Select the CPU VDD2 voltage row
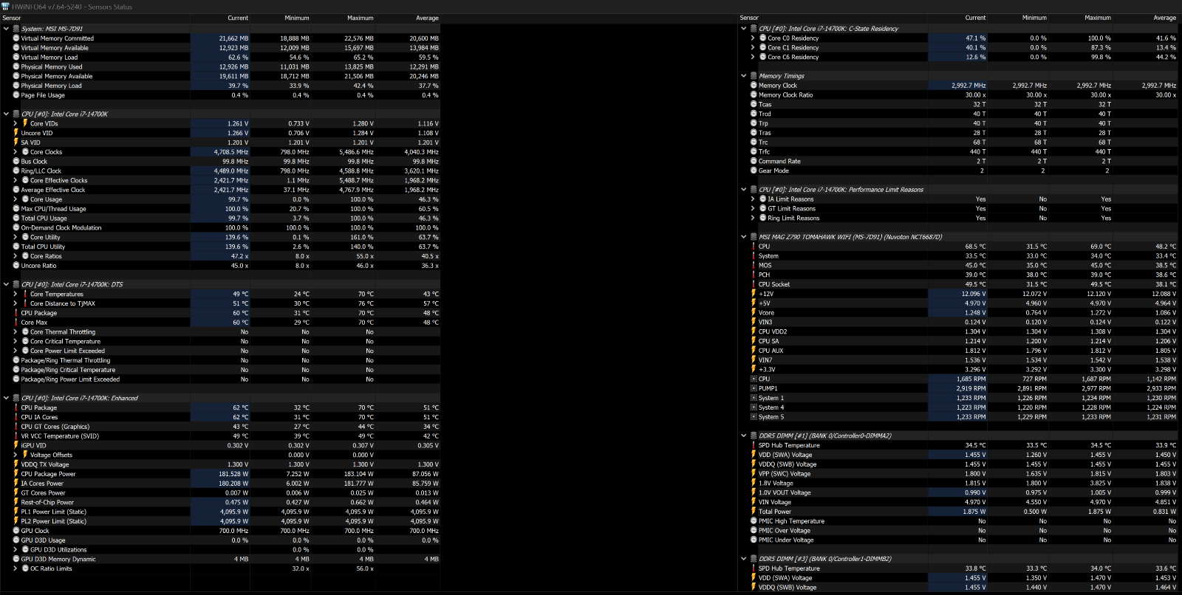 958,331
